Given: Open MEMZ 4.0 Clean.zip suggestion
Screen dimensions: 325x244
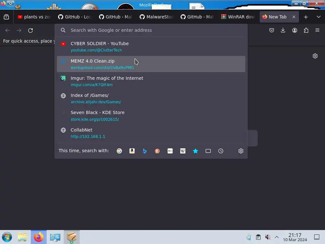Looking at the screenshot, I should [151, 64].
